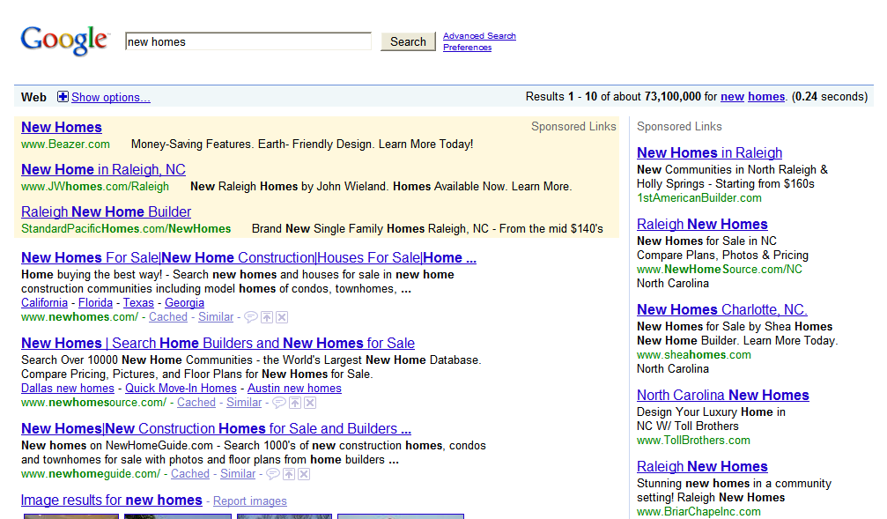Open 'New Homes For Sale|New Home Construction' result
Image resolution: width=887 pixels, height=519 pixels.
249,258
